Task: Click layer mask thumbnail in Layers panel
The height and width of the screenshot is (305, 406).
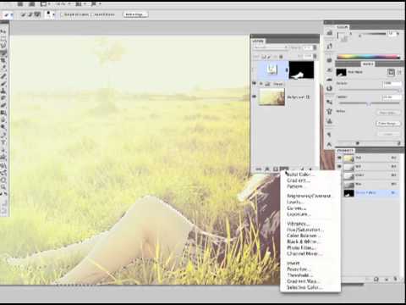Action: tap(301, 69)
